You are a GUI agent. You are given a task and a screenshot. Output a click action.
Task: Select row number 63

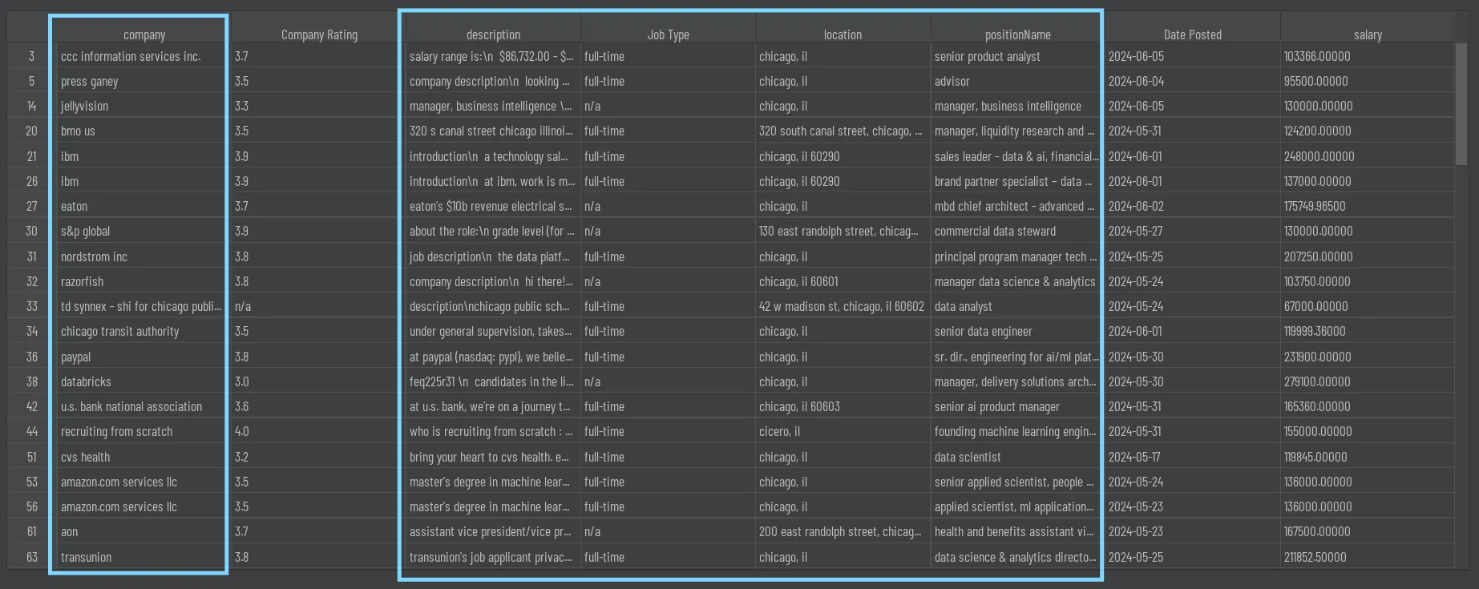tap(32, 557)
